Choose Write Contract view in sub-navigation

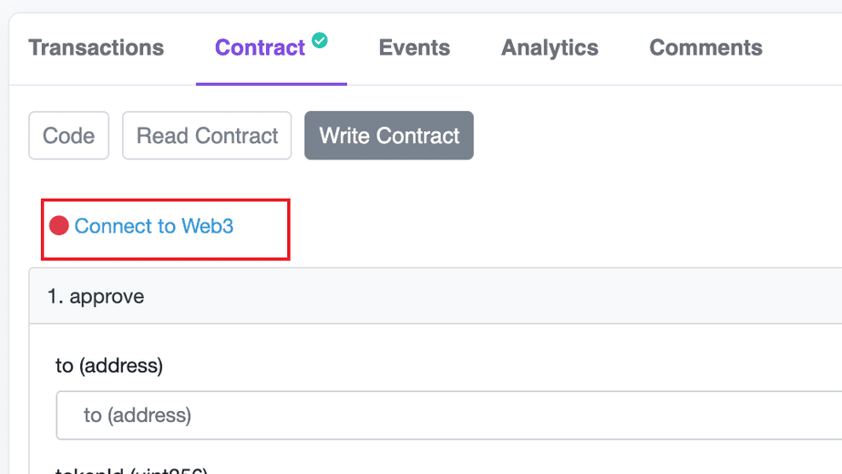(389, 136)
